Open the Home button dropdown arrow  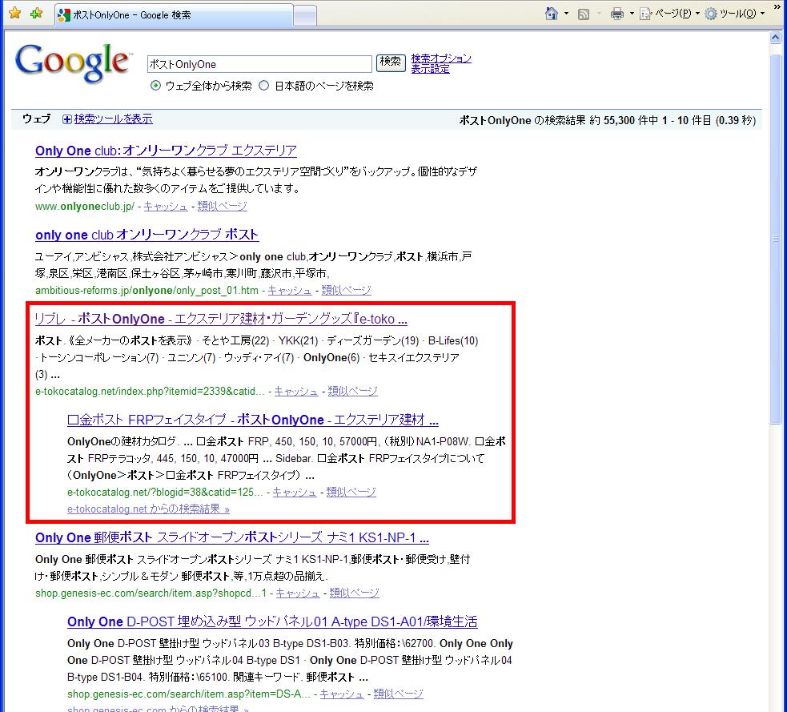point(566,14)
